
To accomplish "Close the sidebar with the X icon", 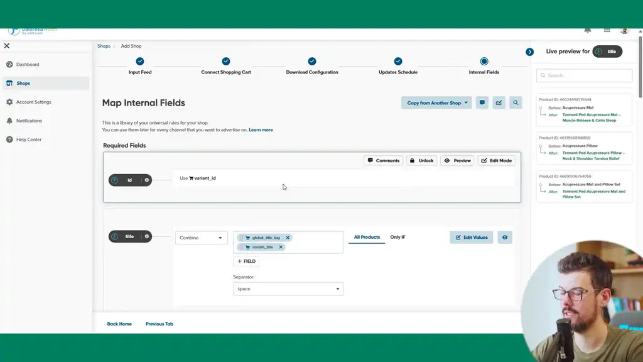I will click(7, 46).
